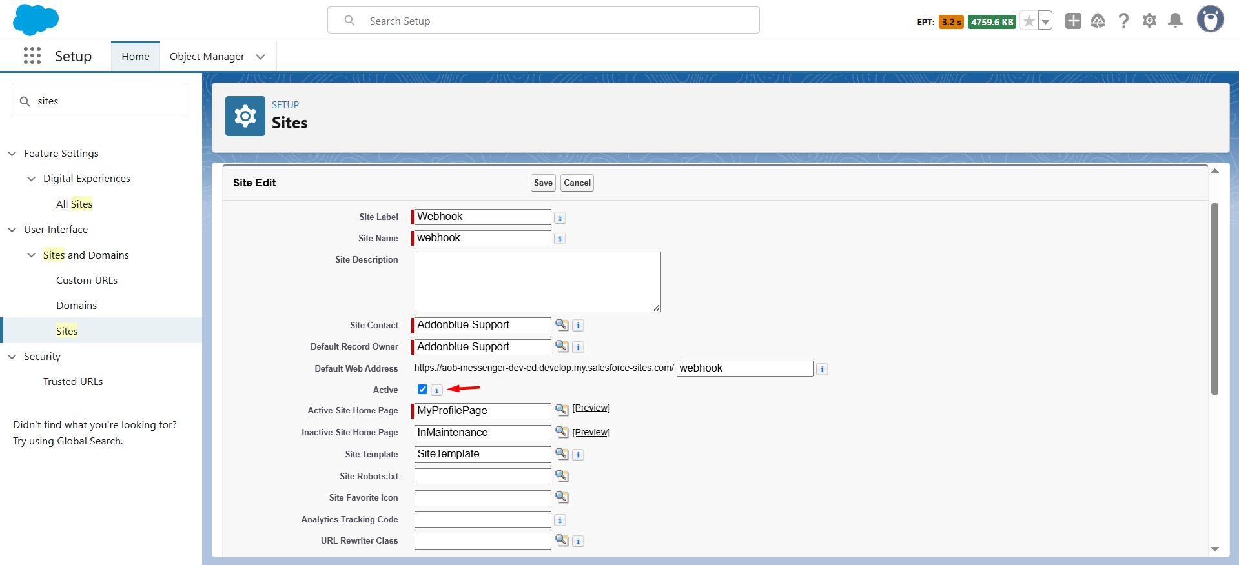Click the Site Description text area
Screen dimensions: 1239x565
pyautogui.click(x=537, y=282)
